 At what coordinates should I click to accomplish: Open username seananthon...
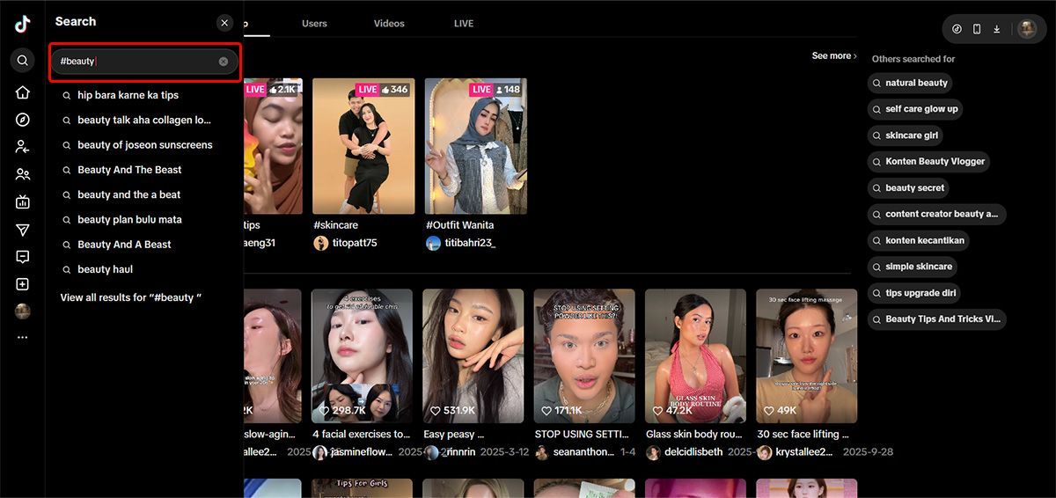(585, 452)
